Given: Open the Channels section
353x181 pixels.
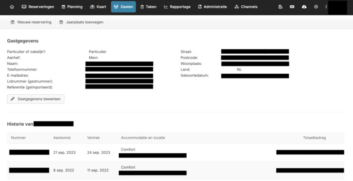Looking at the screenshot, I should pyautogui.click(x=246, y=7).
